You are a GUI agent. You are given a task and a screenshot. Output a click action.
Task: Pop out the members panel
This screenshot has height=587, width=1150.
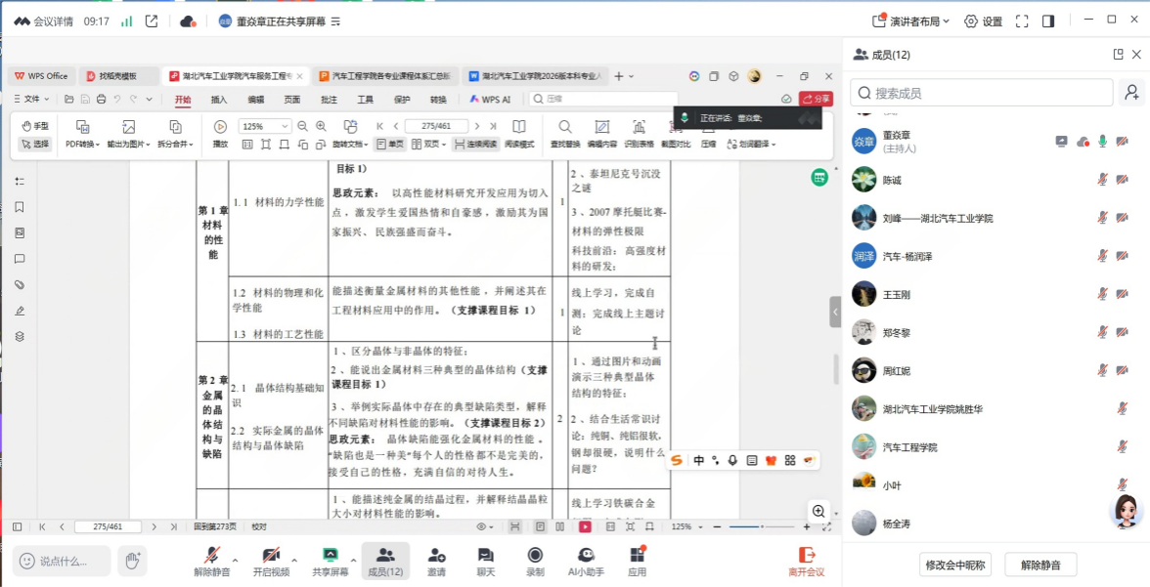pos(1118,55)
